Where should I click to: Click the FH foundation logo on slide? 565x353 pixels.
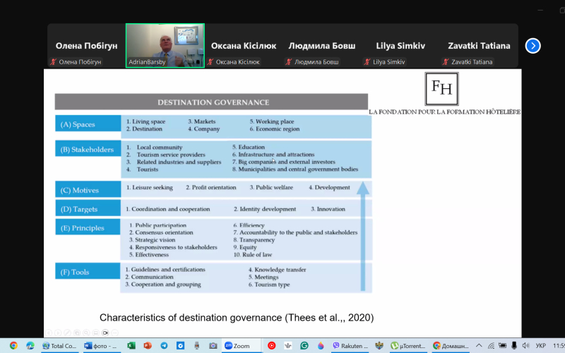(x=441, y=89)
